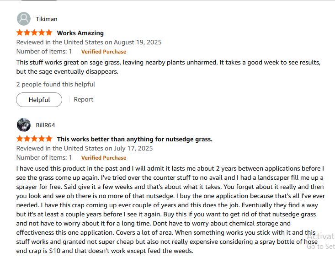Open the "Works Amazing" review title

click(80, 33)
